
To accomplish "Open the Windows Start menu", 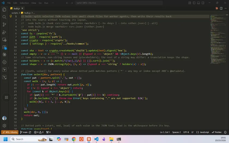I will coord(5,139).
